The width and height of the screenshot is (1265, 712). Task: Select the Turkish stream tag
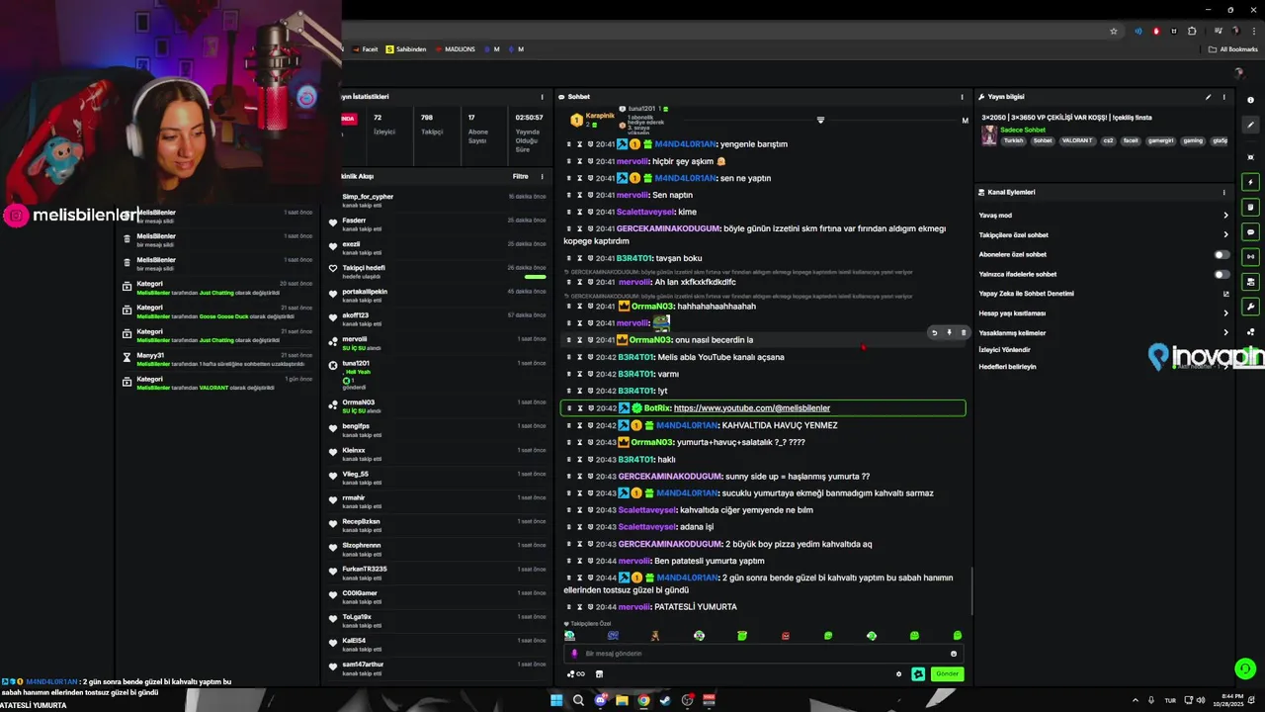[1013, 140]
